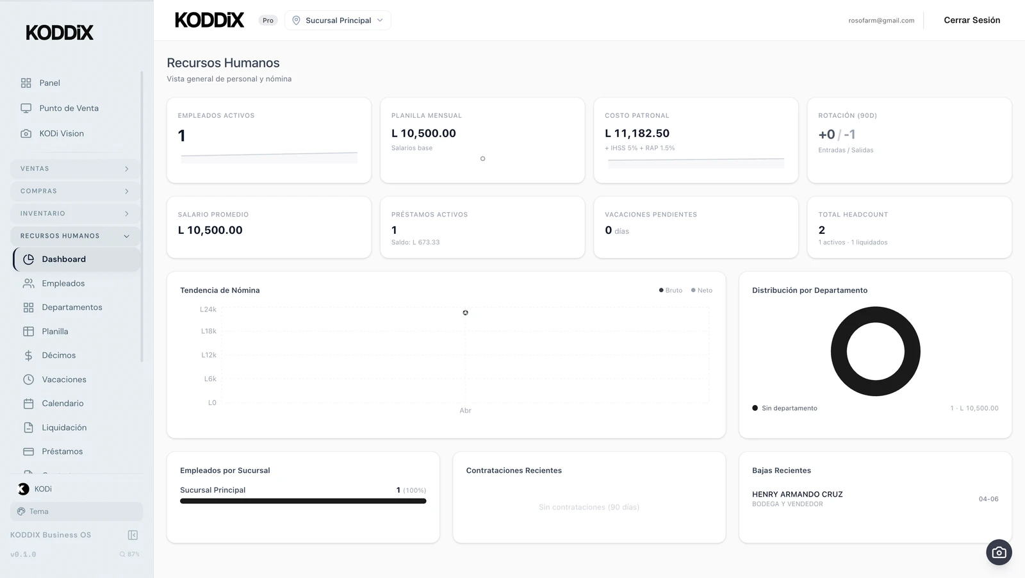Open KODi Vision camera icon
The width and height of the screenshot is (1025, 578).
coord(26,133)
